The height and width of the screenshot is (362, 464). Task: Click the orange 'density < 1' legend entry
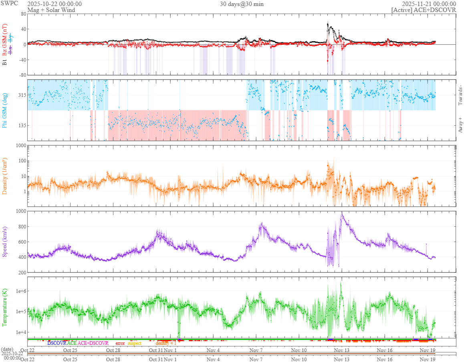coord(166,343)
